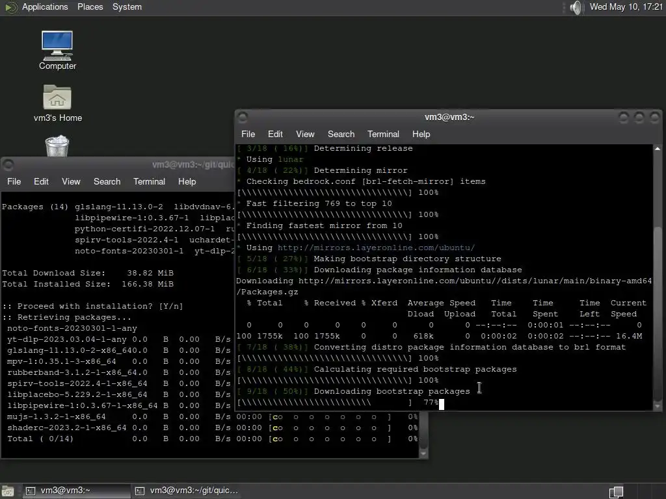The image size is (666, 499).
Task: Click the clock showing Wed May 10, 17:21
Action: tap(626, 7)
